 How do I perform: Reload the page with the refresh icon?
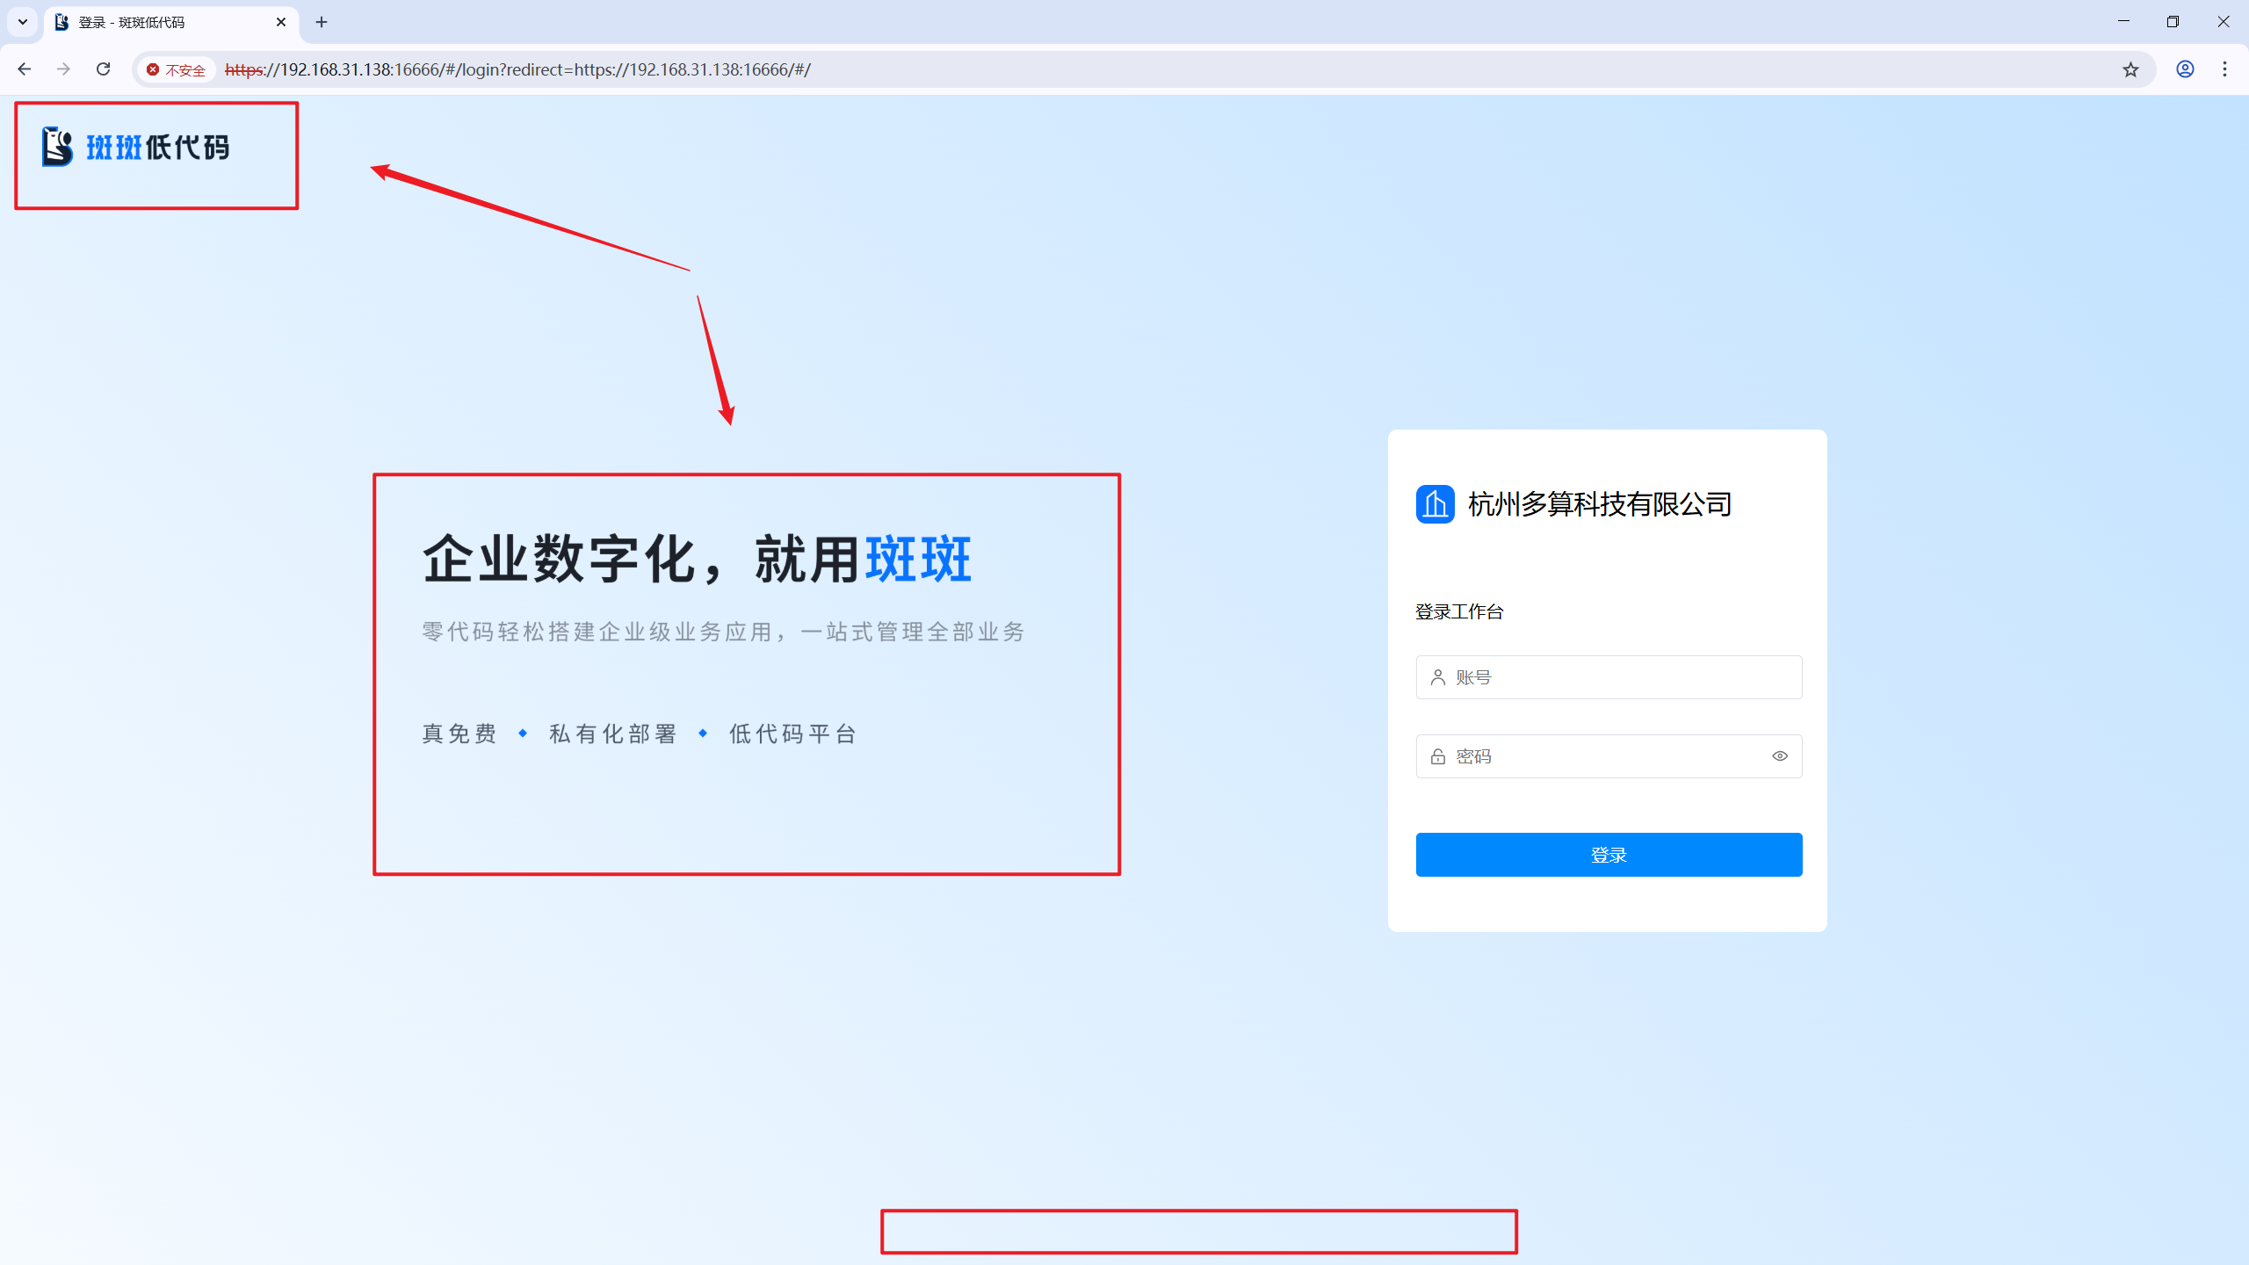pos(103,69)
